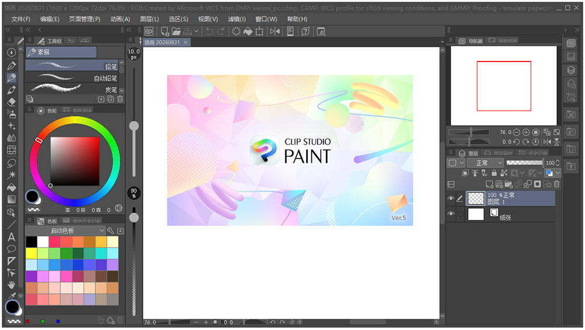Toggle lock layer padlock icon

pos(494,173)
